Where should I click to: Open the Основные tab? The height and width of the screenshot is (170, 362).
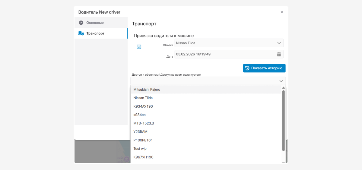point(95,23)
